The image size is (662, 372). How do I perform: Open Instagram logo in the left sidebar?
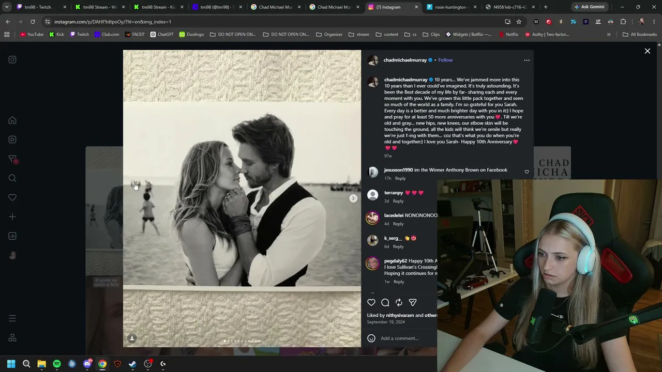[12, 59]
